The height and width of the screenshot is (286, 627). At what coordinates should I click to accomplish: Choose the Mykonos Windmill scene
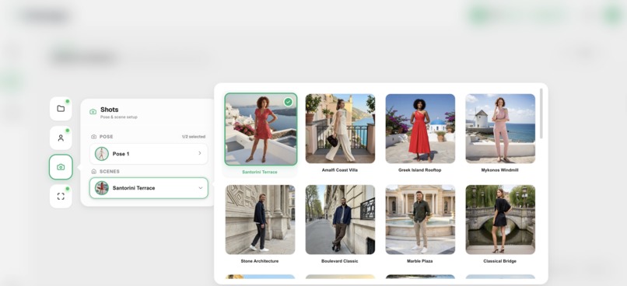(x=500, y=134)
